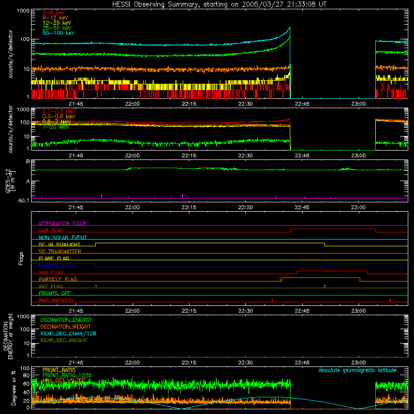Click the raised GAP_FLAG step segment
This screenshot has height=414, width=414.
point(333,229)
